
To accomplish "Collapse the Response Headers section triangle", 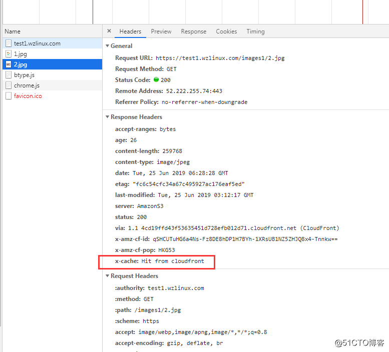I will [108, 117].
